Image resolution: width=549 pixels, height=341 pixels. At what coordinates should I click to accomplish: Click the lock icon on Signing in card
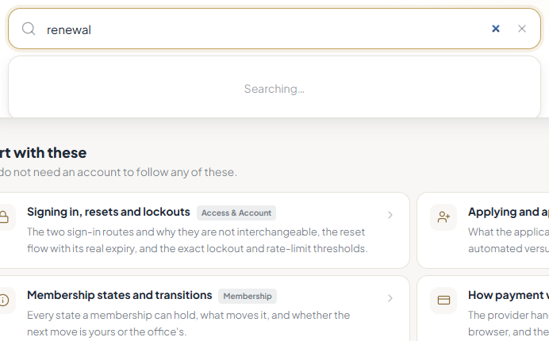(3, 217)
